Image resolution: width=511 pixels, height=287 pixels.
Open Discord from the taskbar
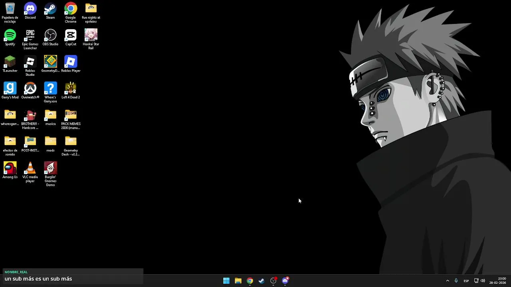pyautogui.click(x=285, y=281)
